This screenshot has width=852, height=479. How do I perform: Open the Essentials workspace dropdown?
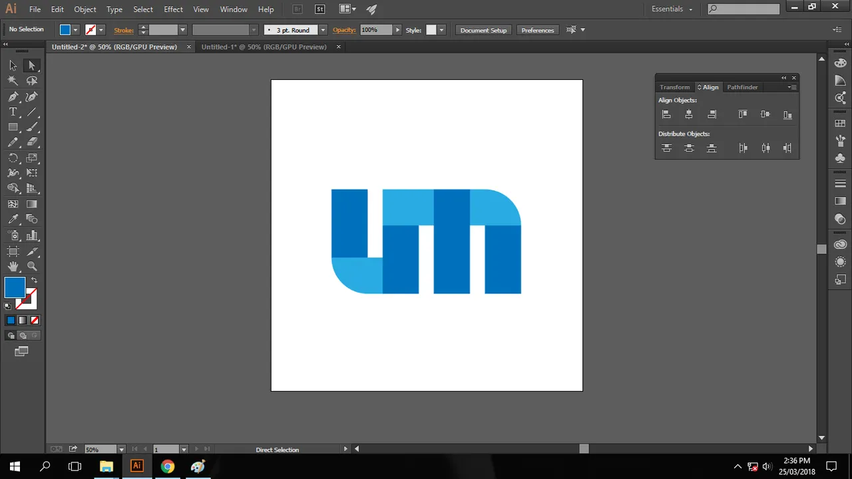pyautogui.click(x=672, y=9)
